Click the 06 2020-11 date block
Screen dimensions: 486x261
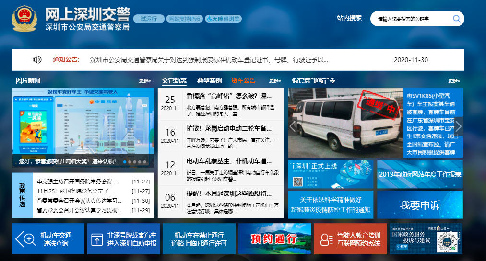(x=170, y=201)
